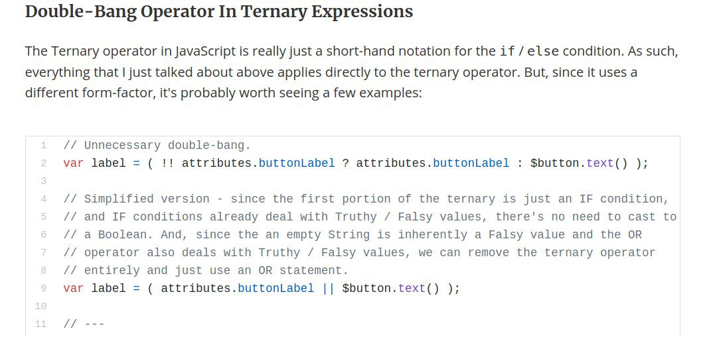The width and height of the screenshot is (715, 337).
Task: Click the empty line number 3 gutter
Action: pos(43,181)
